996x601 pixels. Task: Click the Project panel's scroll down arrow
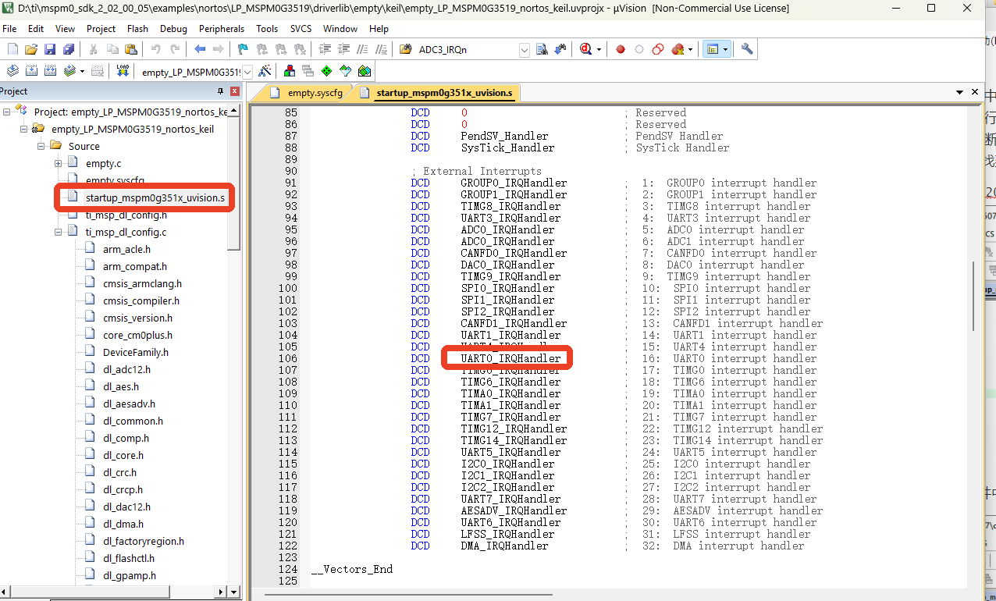[x=233, y=591]
